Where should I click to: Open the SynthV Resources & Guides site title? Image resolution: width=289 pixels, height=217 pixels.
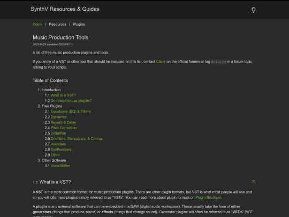65,9
